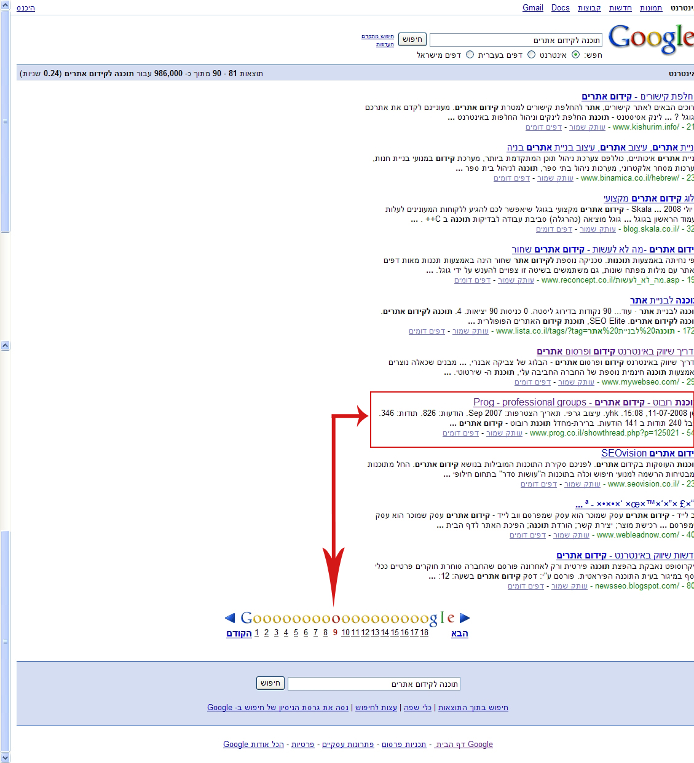Open similar pages for www.prog.co.il
The height and width of the screenshot is (763, 694).
[460, 433]
